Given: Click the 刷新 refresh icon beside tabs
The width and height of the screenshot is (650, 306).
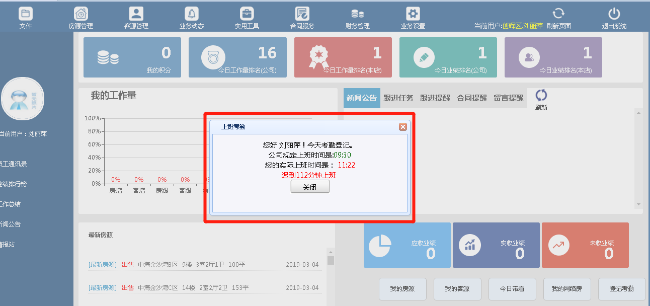Looking at the screenshot, I should (x=541, y=96).
